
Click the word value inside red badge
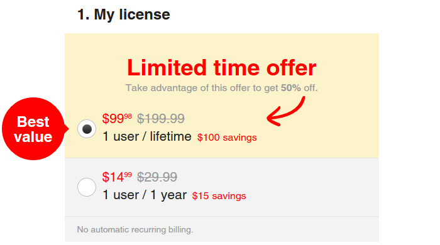(33, 137)
